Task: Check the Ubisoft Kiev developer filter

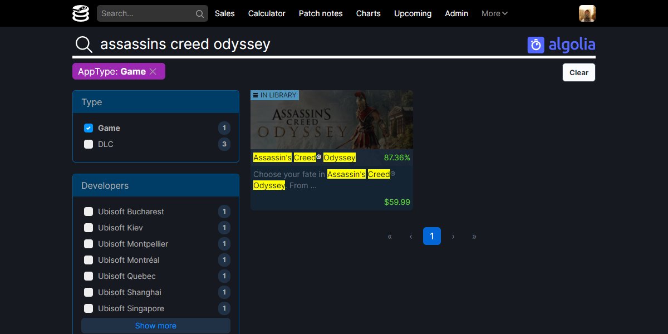Action: click(89, 228)
